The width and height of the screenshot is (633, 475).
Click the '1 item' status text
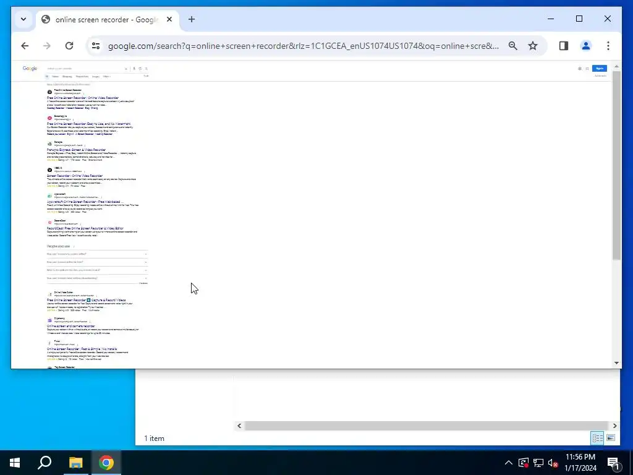154,439
